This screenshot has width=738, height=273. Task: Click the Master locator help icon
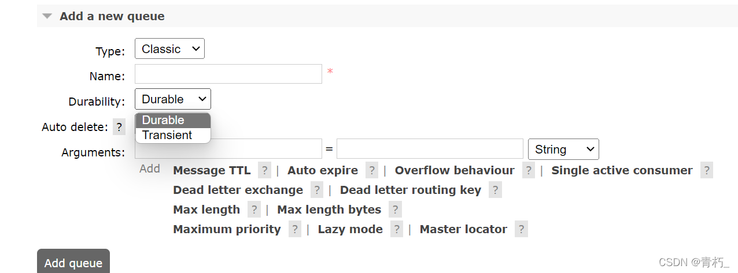click(x=521, y=229)
